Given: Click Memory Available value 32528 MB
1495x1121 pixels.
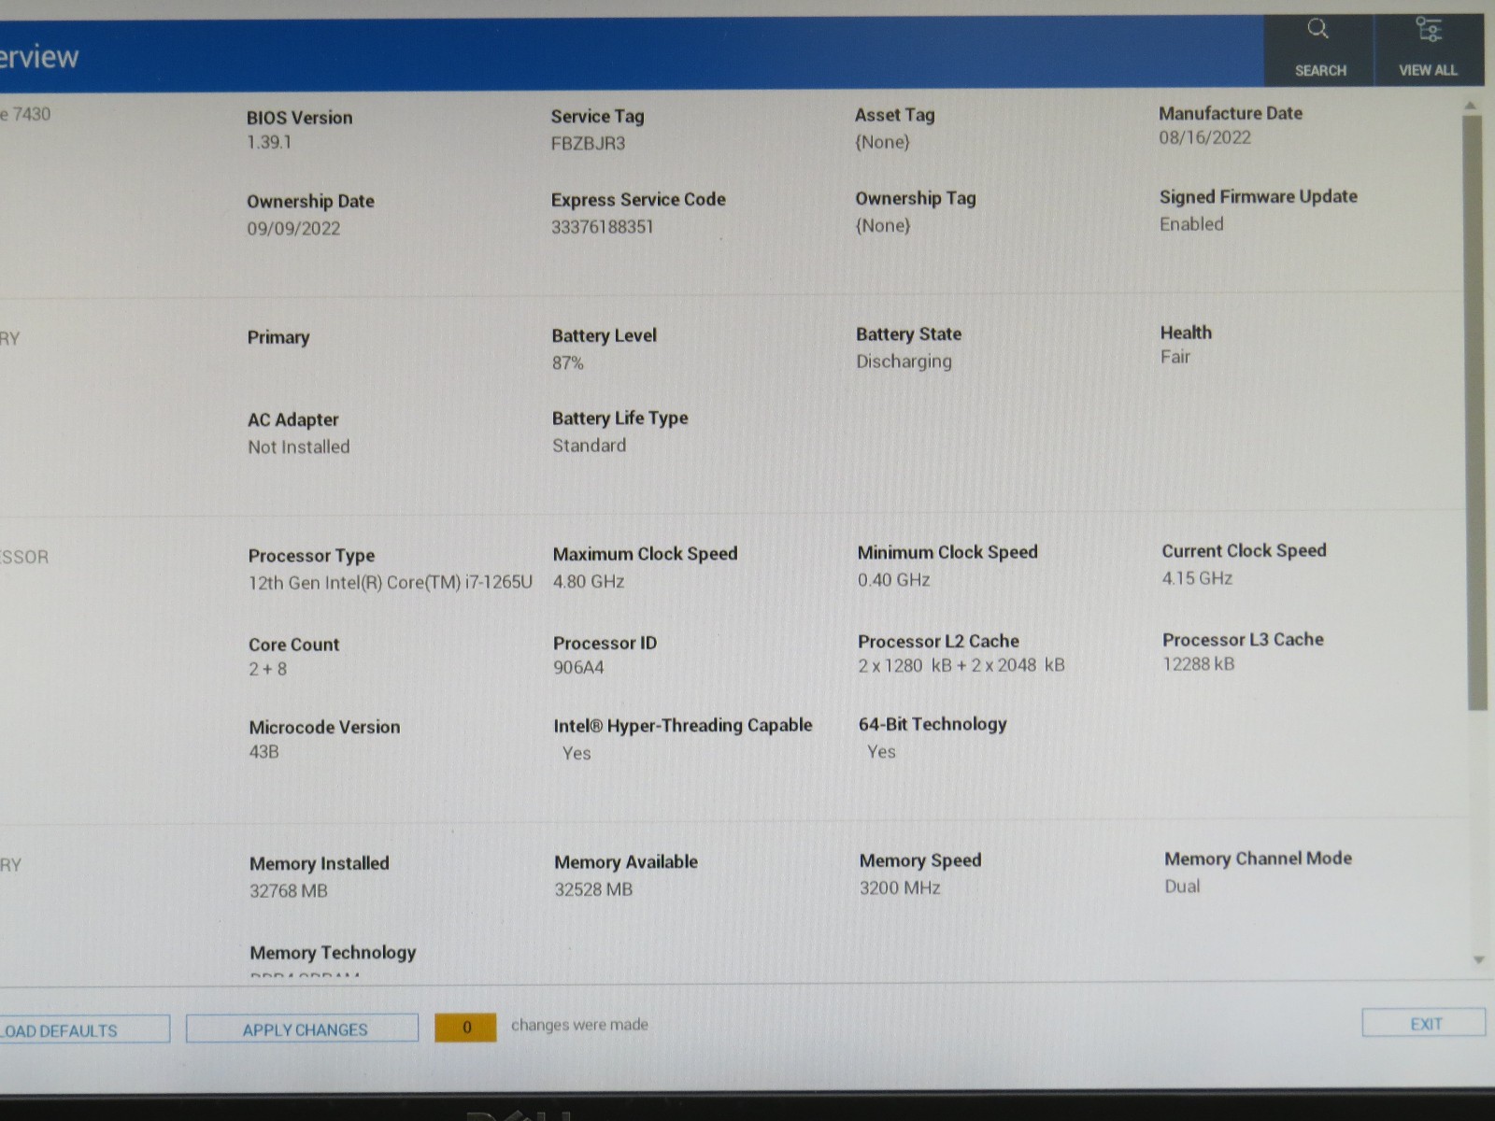Looking at the screenshot, I should point(593,890).
